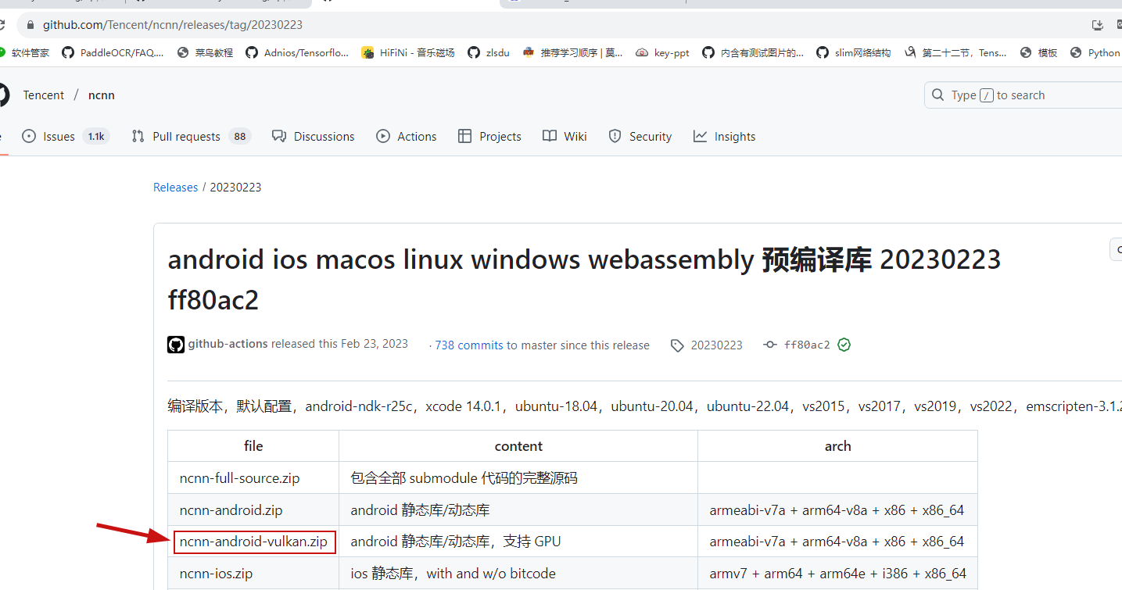Go back to Releases breadcrumb link

(175, 188)
